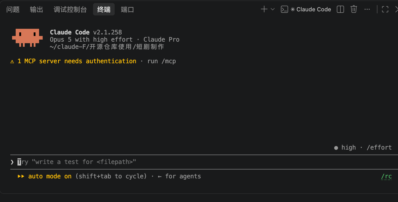Image resolution: width=398 pixels, height=202 pixels.
Task: Select the 终端 tab
Action: click(104, 10)
